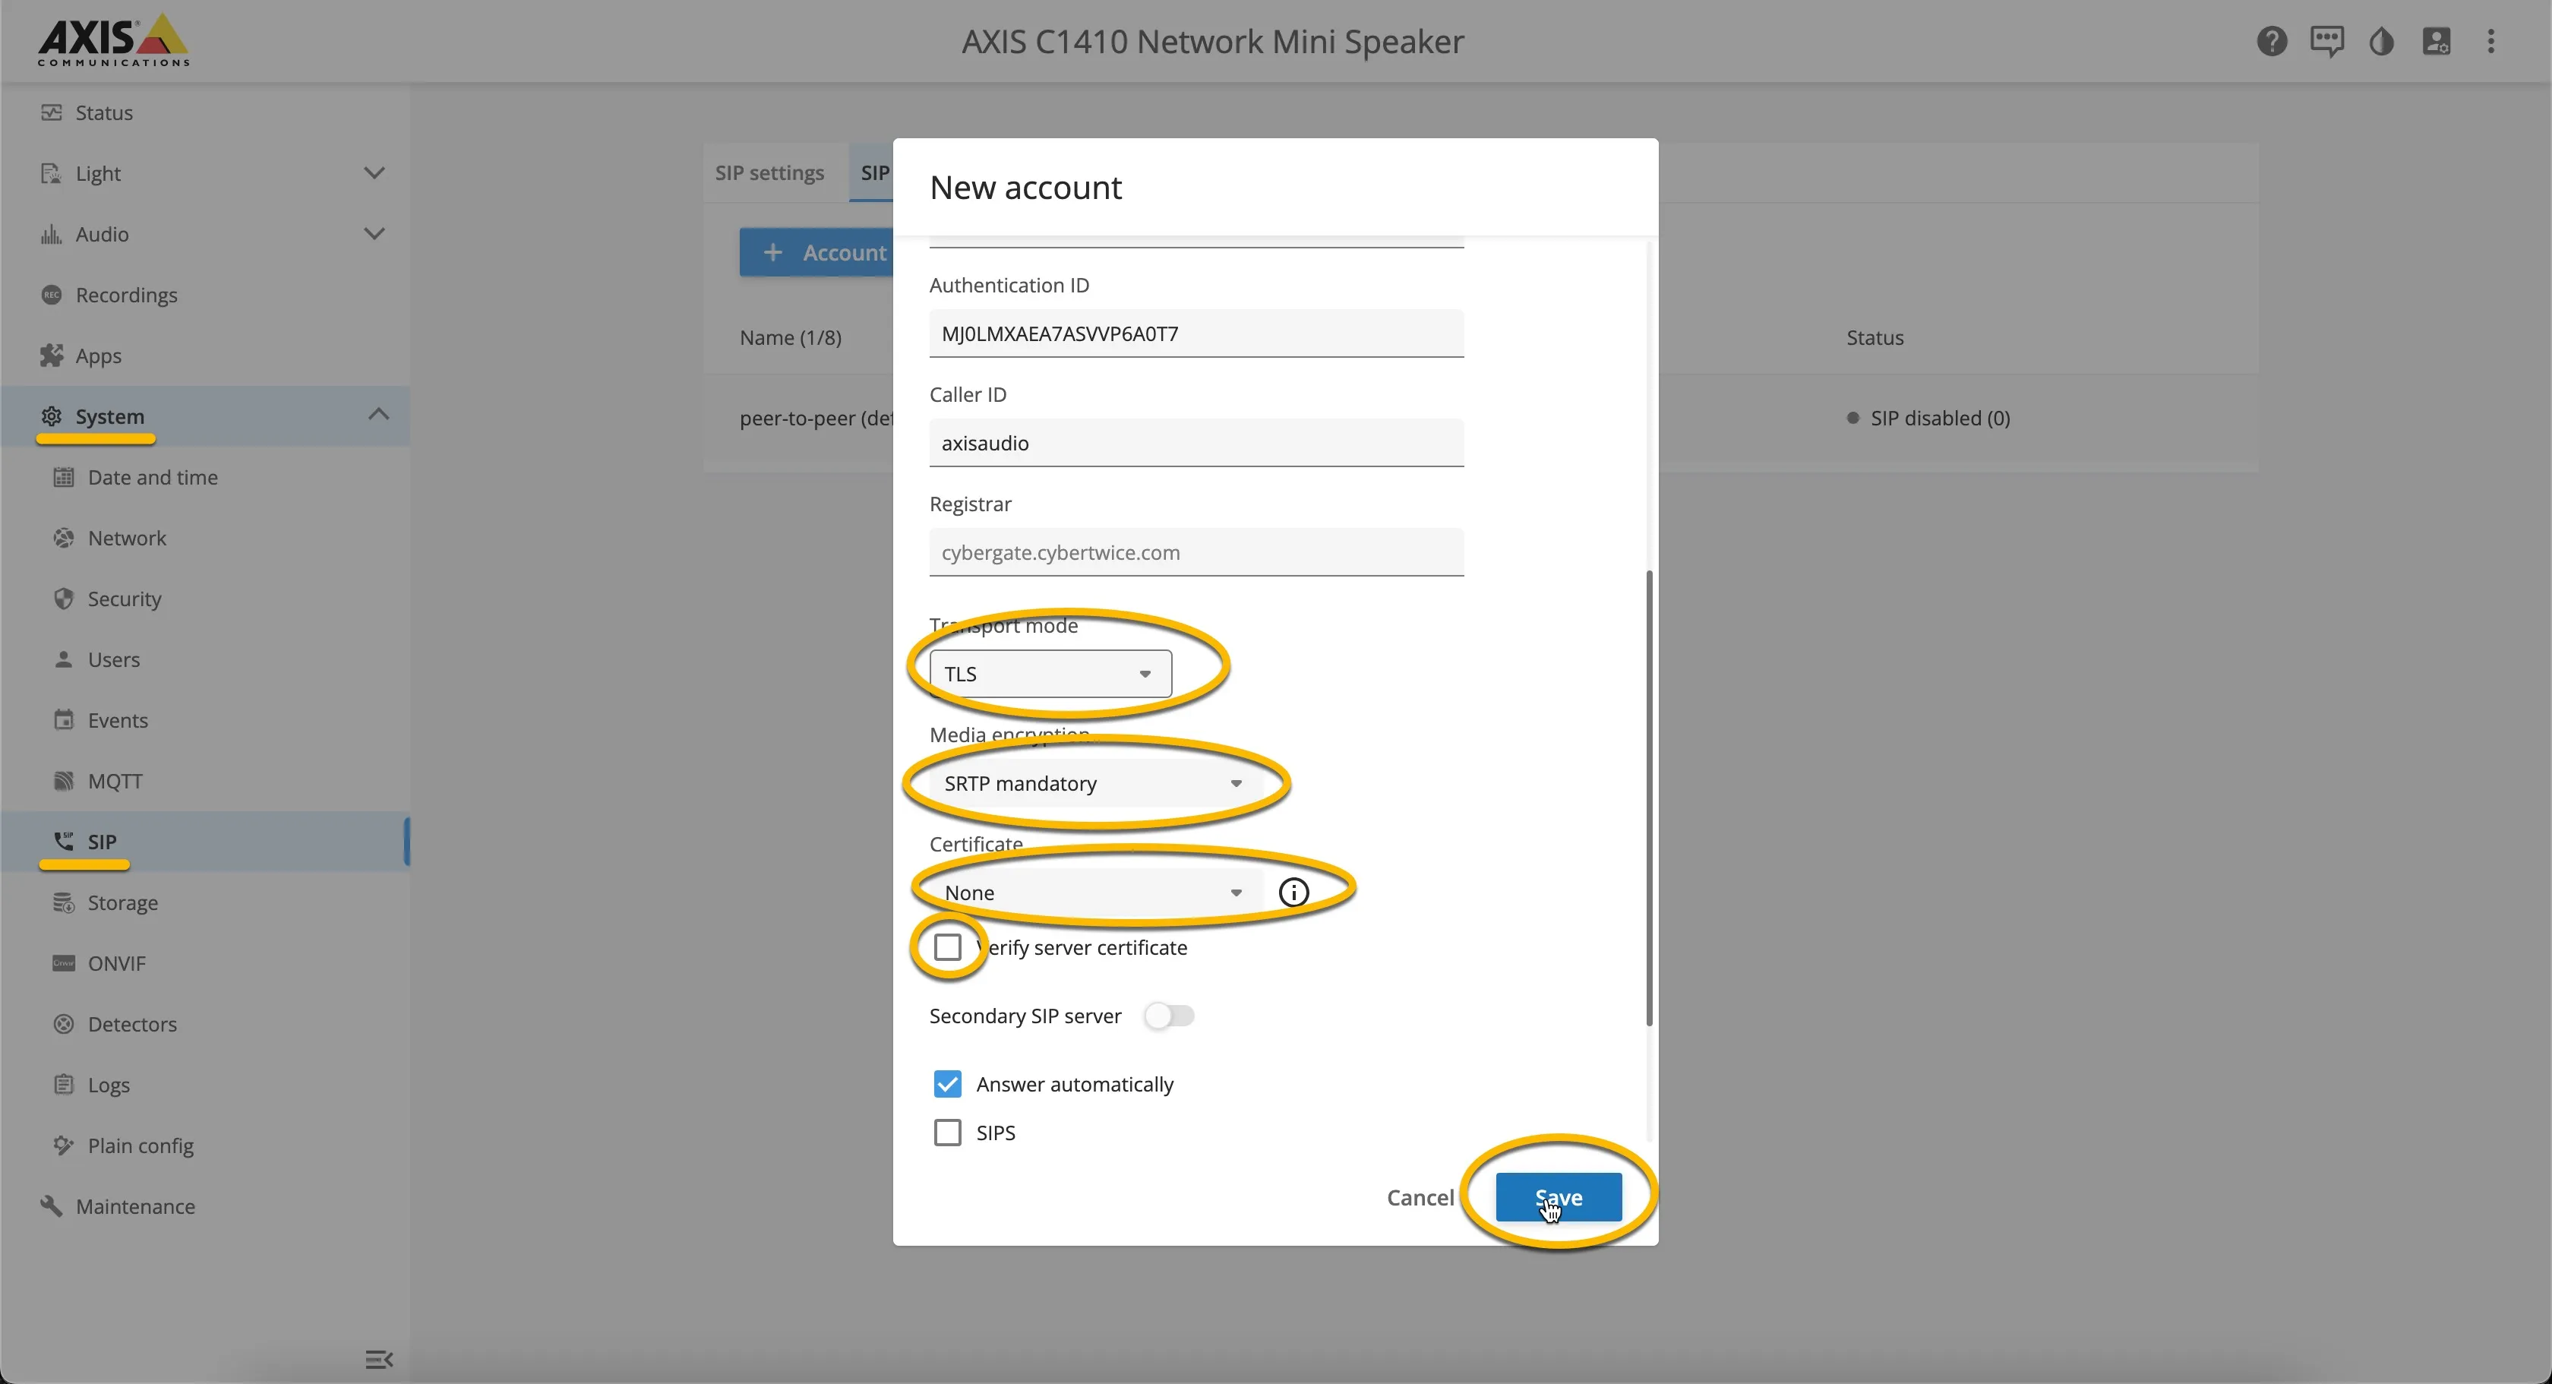This screenshot has height=1384, width=2552.
Task: Click the Registrar input field
Action: click(x=1195, y=551)
